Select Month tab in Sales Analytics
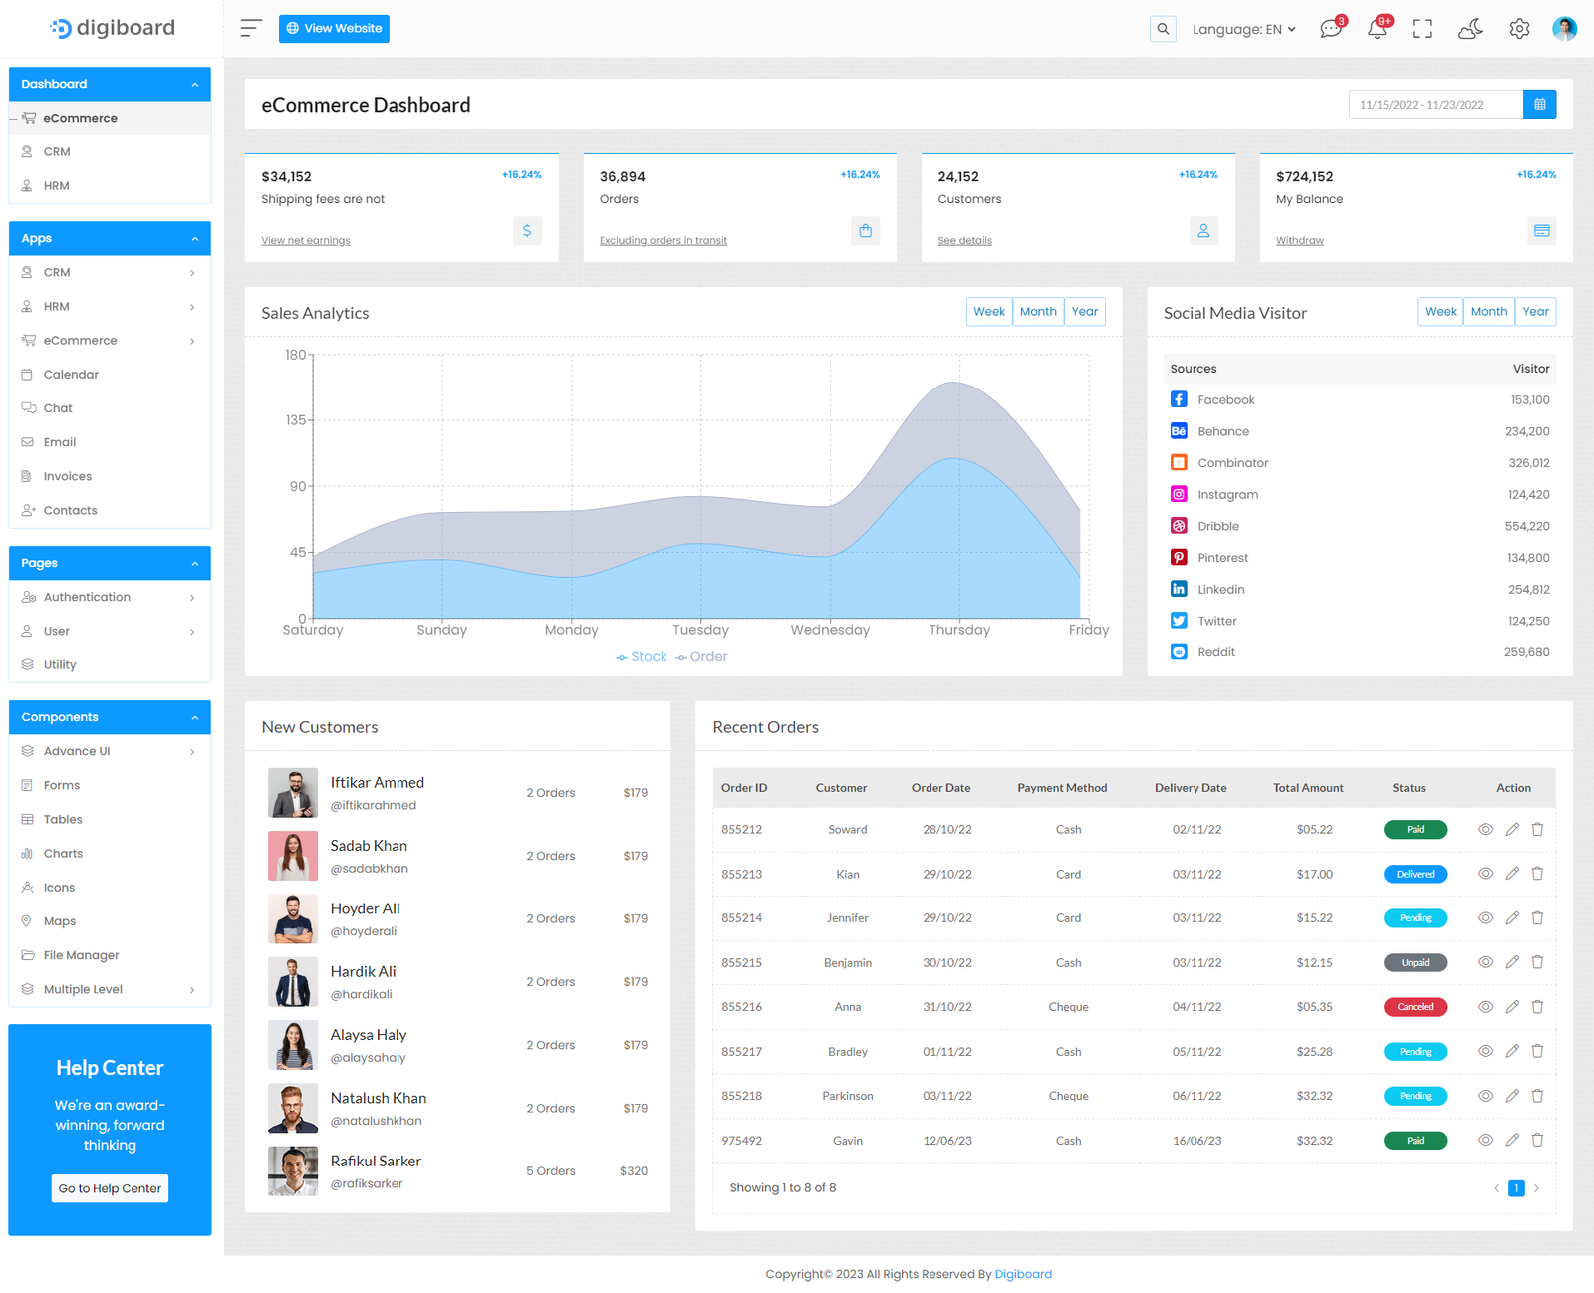Image resolution: width=1594 pixels, height=1293 pixels. pyautogui.click(x=1038, y=312)
